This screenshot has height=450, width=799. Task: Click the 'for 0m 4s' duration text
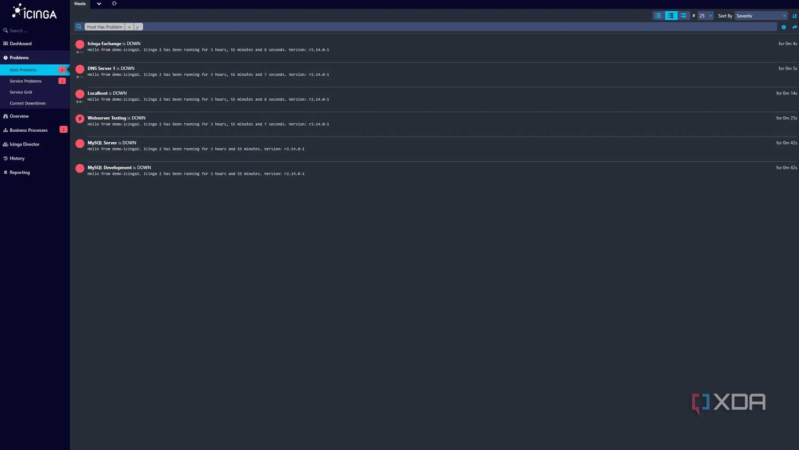point(788,44)
